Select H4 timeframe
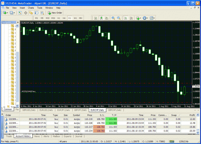The image size is (201, 144). (64, 18)
